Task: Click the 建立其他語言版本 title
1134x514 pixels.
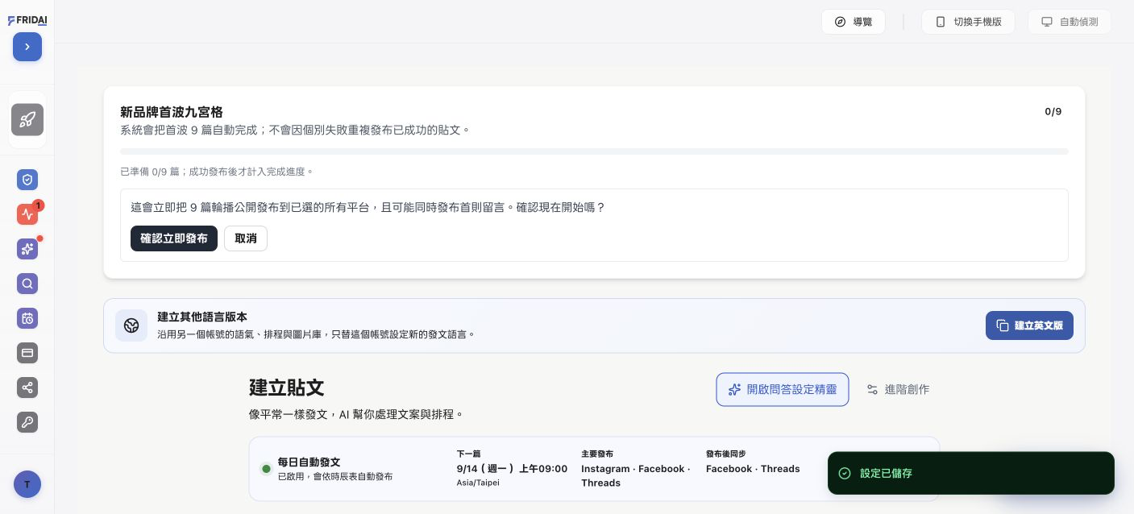Action: pos(202,317)
